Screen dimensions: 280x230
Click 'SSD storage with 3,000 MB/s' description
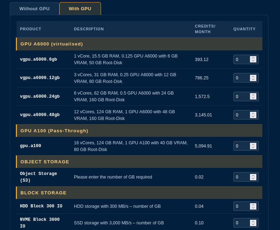pyautogui.click(x=119, y=223)
